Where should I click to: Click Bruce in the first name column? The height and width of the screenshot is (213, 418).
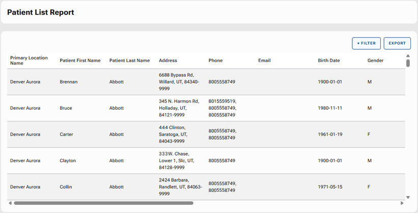[66, 108]
